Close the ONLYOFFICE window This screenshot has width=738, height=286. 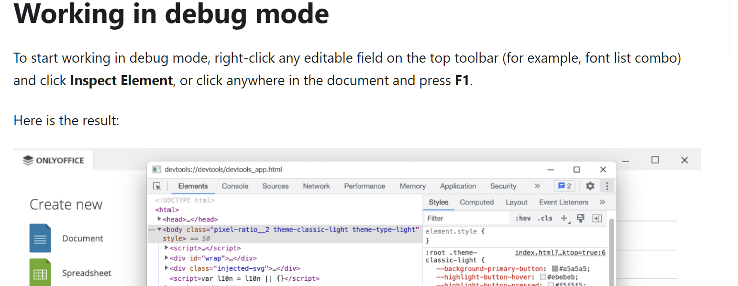684,160
